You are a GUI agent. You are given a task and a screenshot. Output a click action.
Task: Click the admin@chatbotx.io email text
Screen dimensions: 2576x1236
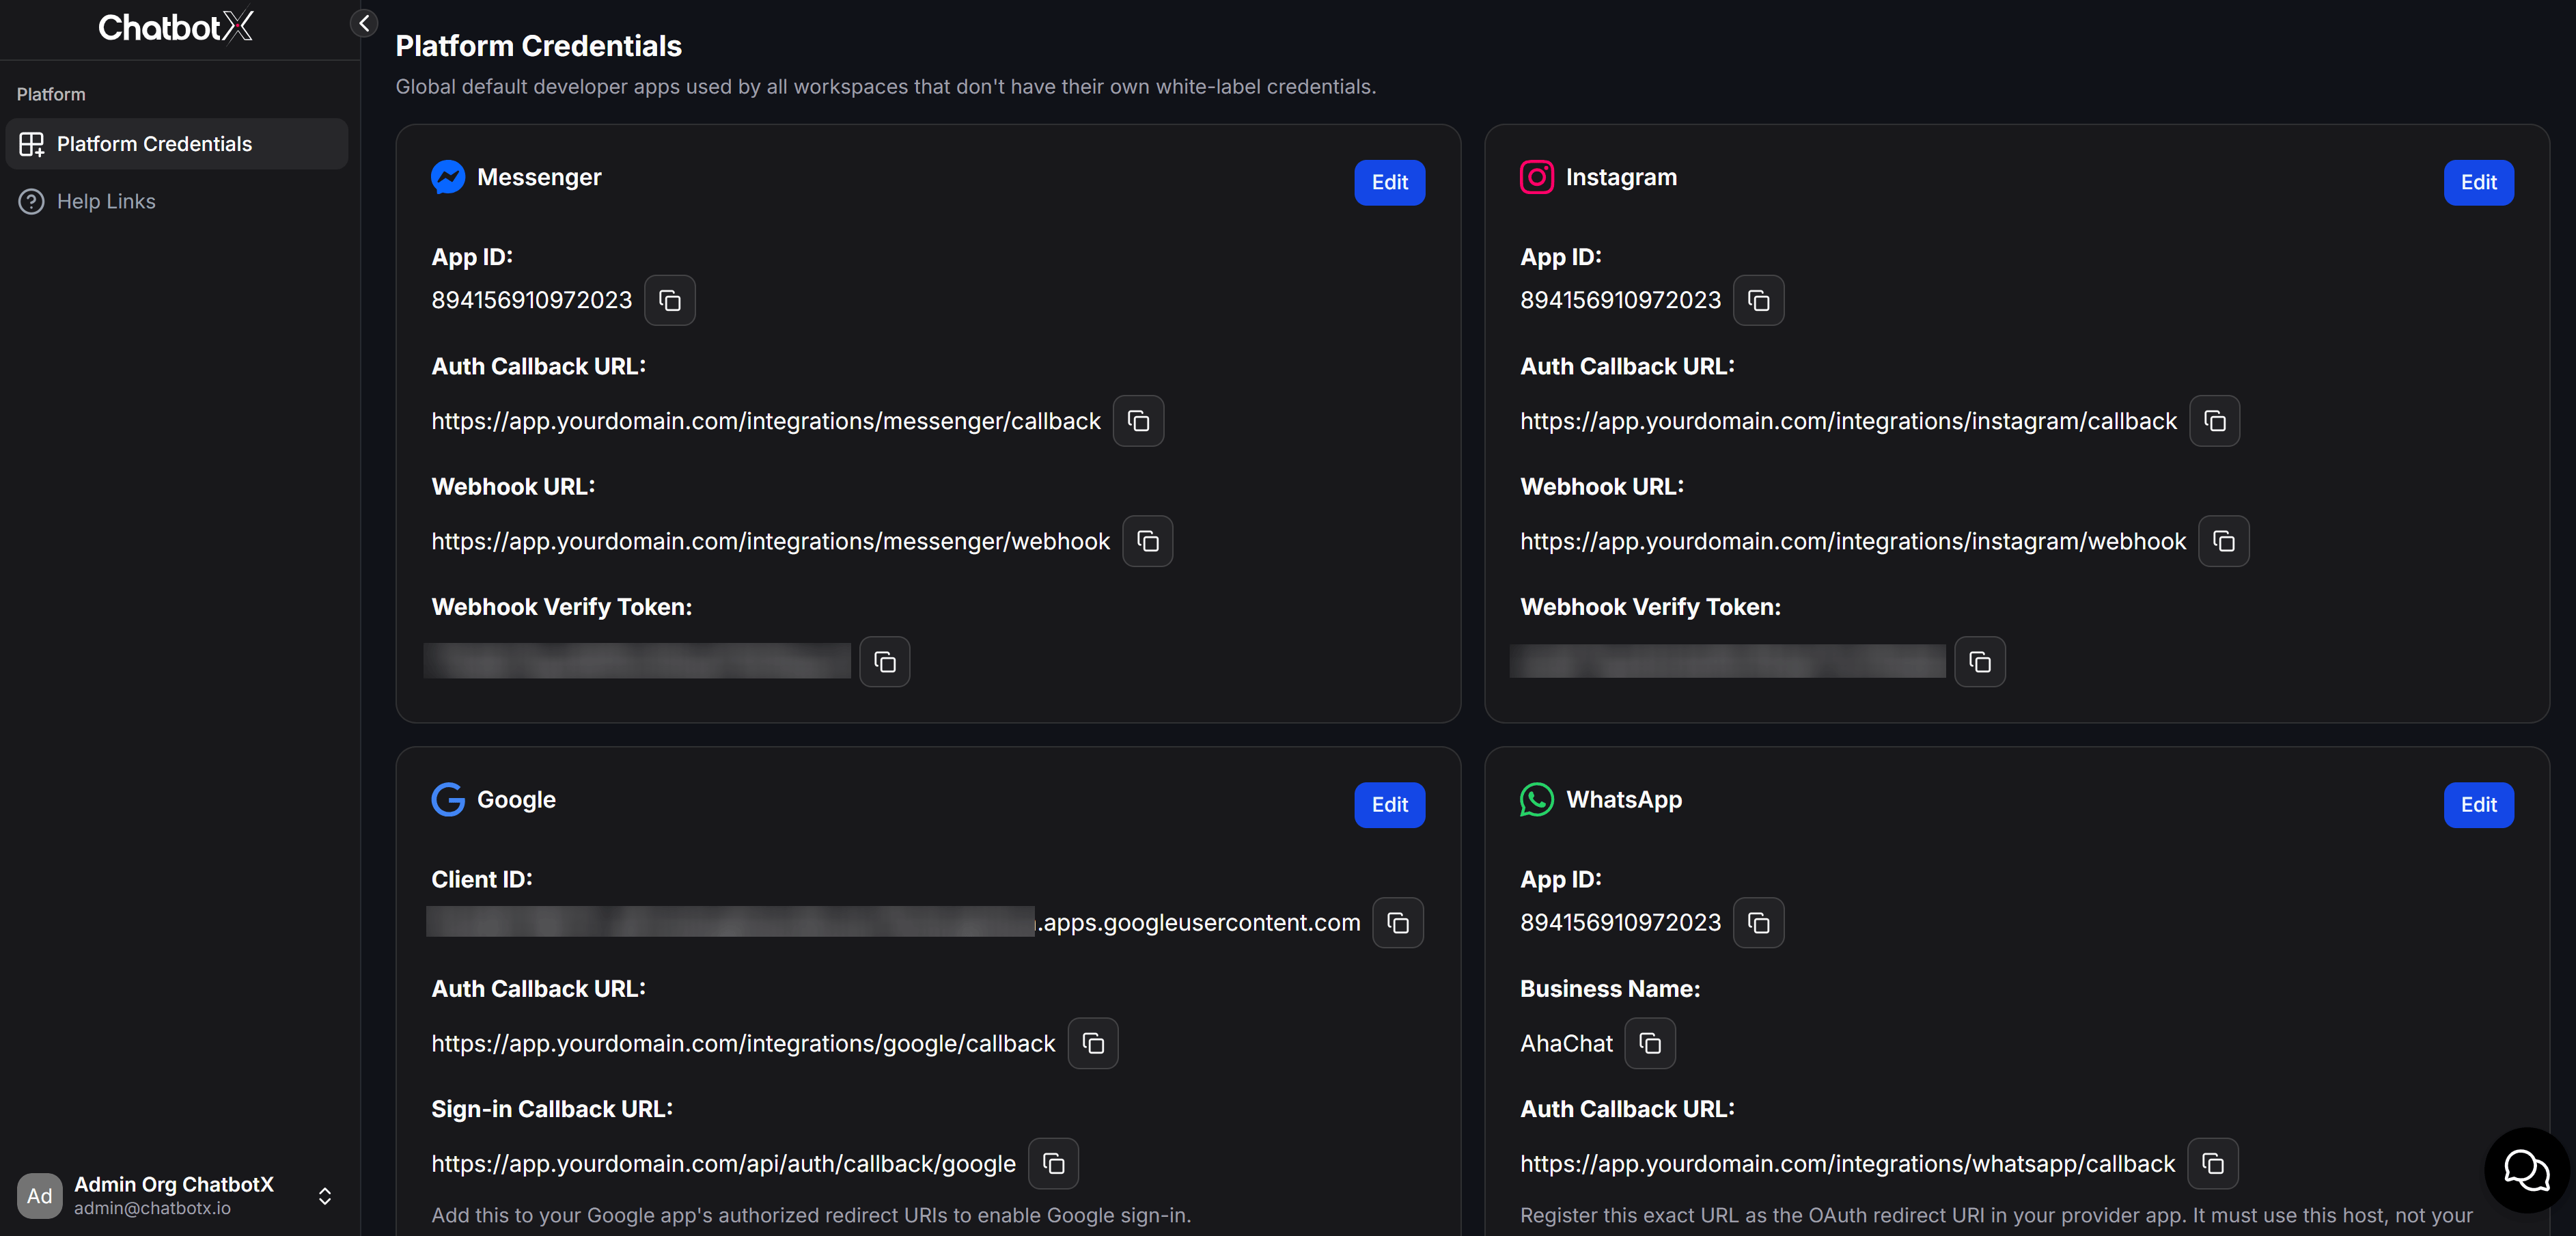click(x=152, y=1208)
